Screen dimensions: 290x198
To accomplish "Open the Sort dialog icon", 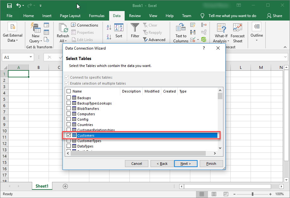I will pos(119,28).
